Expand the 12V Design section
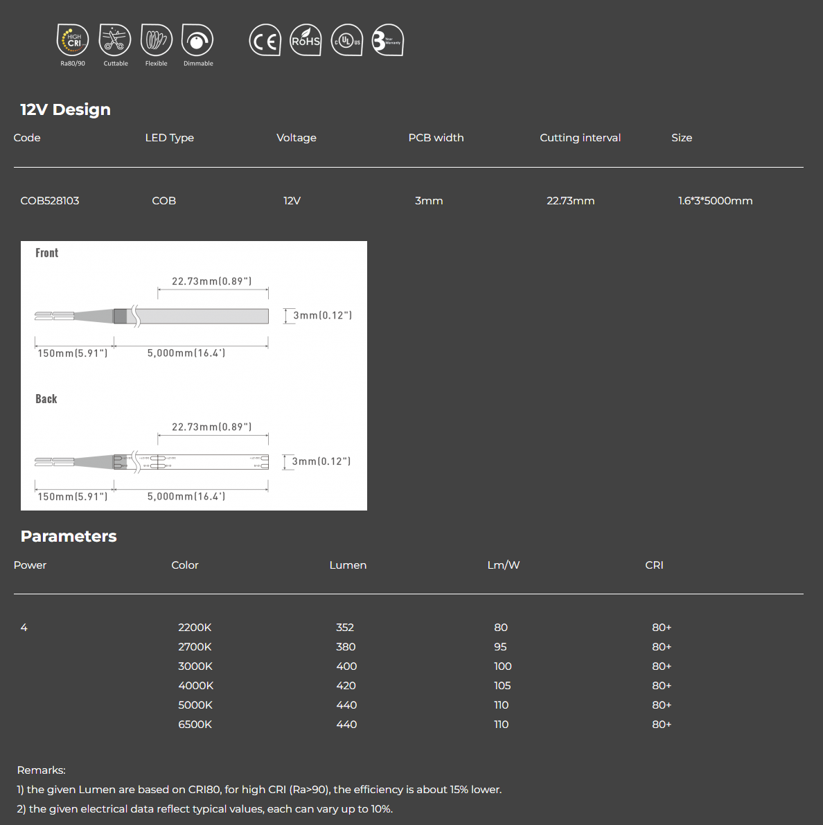This screenshot has width=823, height=825. (65, 109)
